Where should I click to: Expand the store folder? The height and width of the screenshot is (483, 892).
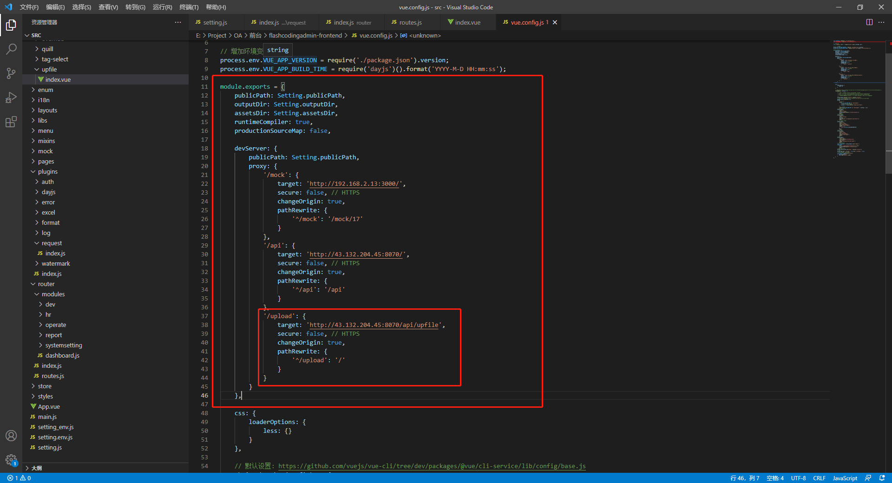(105, 386)
